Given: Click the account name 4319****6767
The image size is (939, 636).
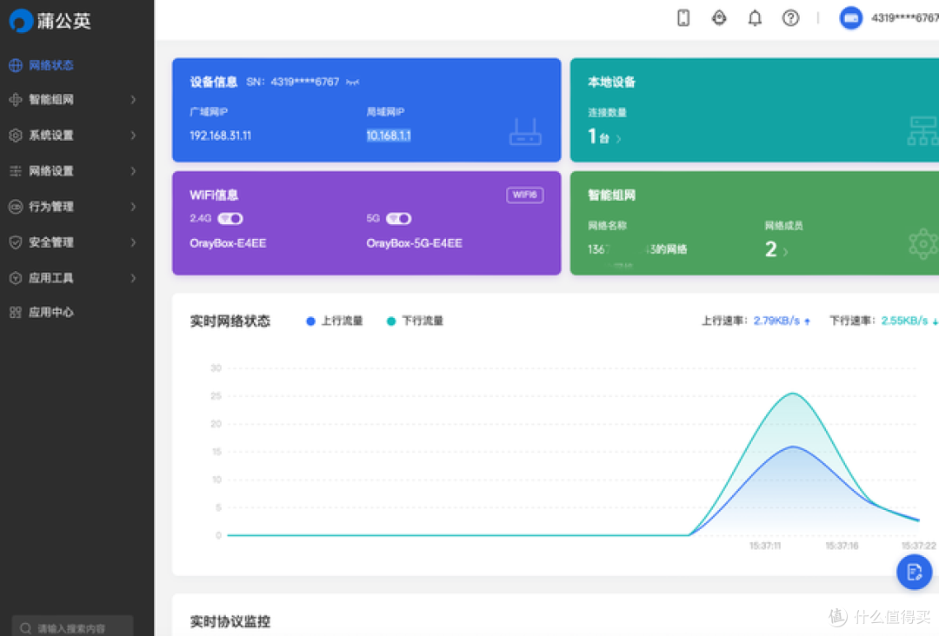Looking at the screenshot, I should (x=905, y=18).
